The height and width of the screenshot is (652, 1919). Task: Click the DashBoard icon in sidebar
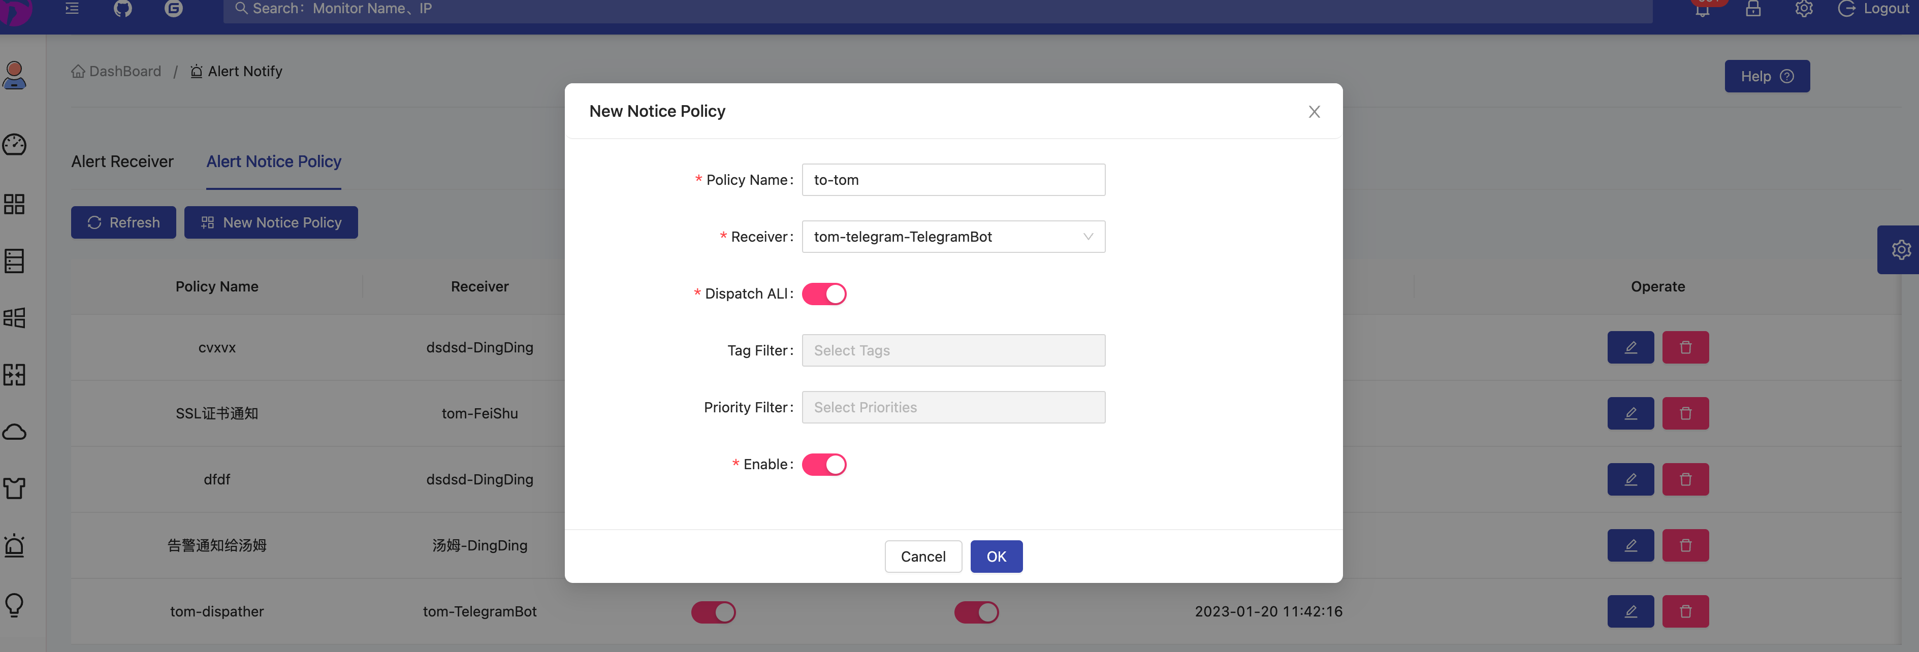(15, 147)
